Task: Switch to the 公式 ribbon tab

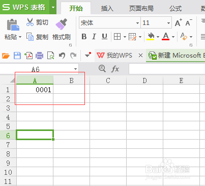Action: point(175,8)
